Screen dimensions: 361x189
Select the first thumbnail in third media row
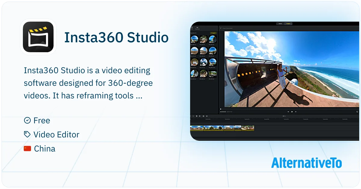(194, 61)
